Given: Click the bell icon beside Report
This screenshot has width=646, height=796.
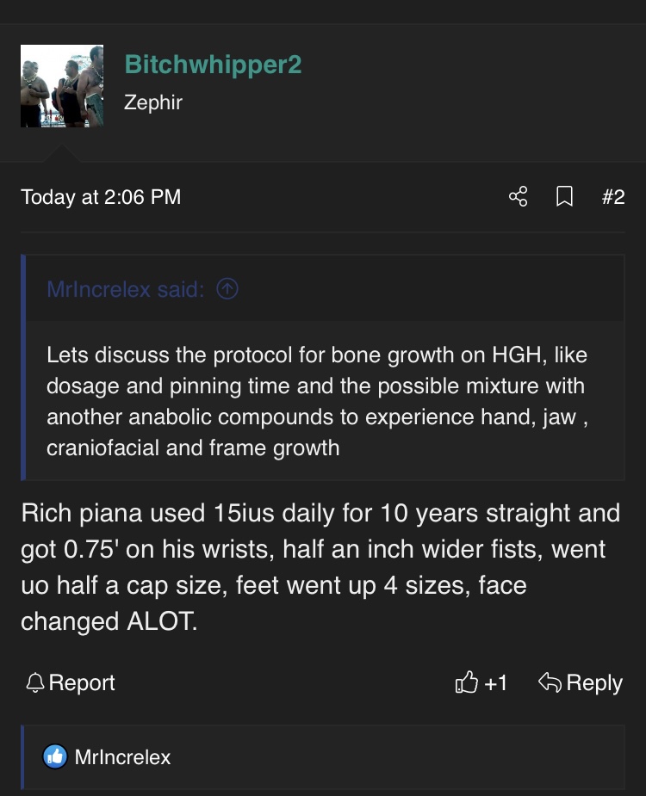Looking at the screenshot, I should (x=35, y=683).
